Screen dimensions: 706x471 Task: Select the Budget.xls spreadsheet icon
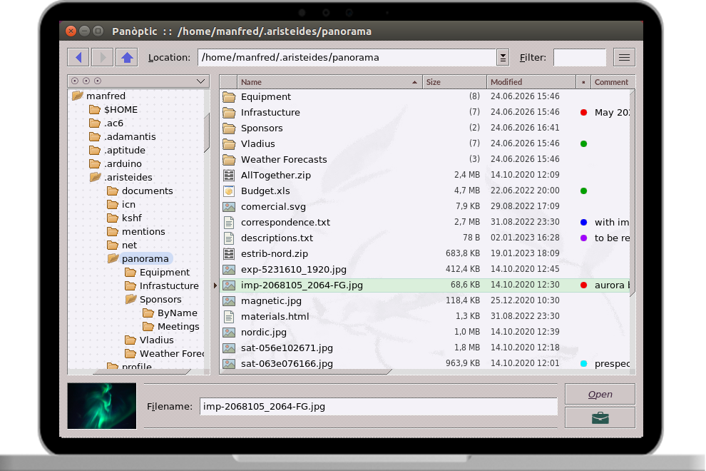[x=229, y=191]
